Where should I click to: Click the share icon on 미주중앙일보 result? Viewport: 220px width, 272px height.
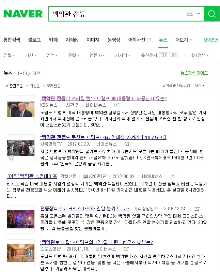tap(197, 209)
